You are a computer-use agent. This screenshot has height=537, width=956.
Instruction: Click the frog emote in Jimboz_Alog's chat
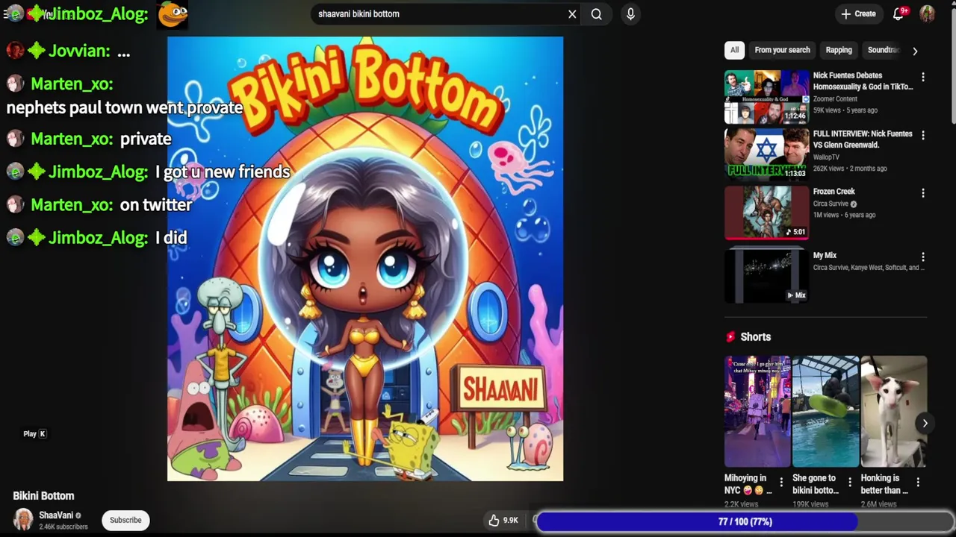click(173, 13)
